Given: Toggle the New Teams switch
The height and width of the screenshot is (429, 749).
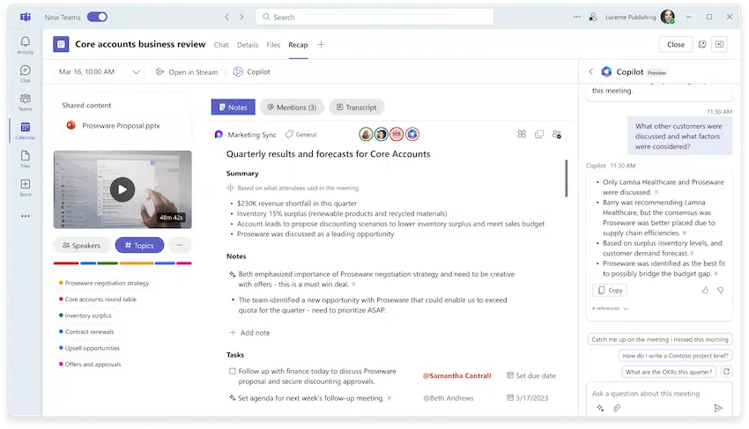Looking at the screenshot, I should [x=97, y=17].
